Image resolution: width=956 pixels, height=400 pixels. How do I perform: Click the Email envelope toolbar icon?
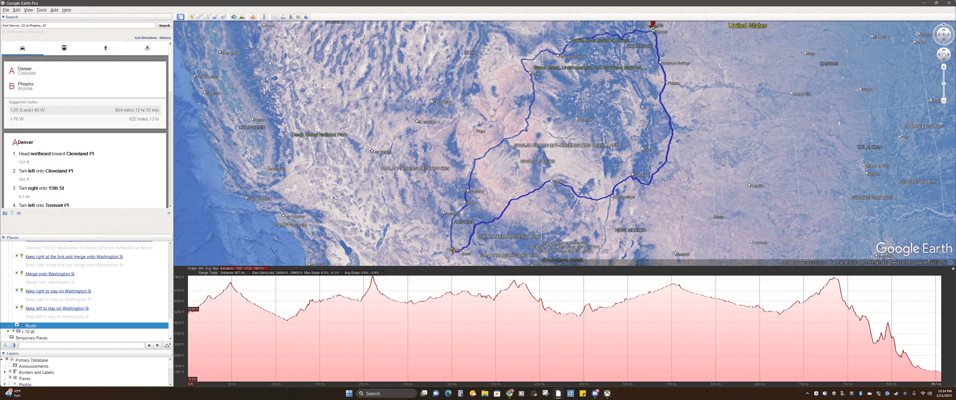pyautogui.click(x=275, y=17)
